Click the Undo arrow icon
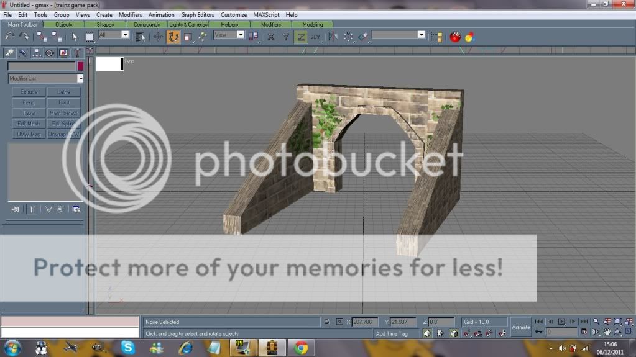636x357 pixels. coord(10,37)
